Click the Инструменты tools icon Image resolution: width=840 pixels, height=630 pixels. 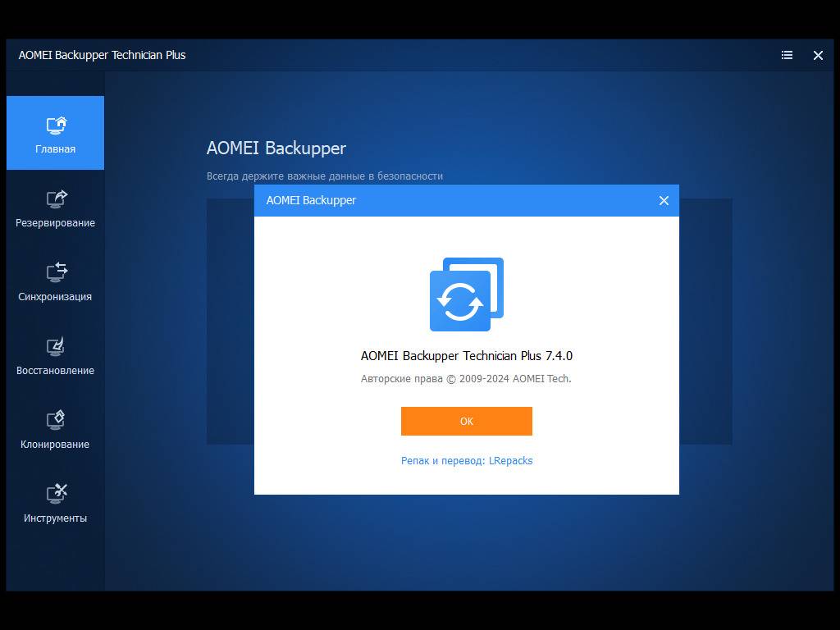56,494
